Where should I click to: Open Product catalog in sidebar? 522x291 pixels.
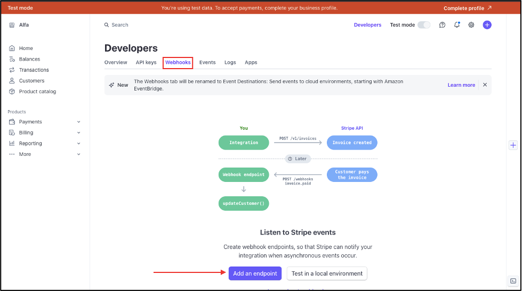[38, 92]
